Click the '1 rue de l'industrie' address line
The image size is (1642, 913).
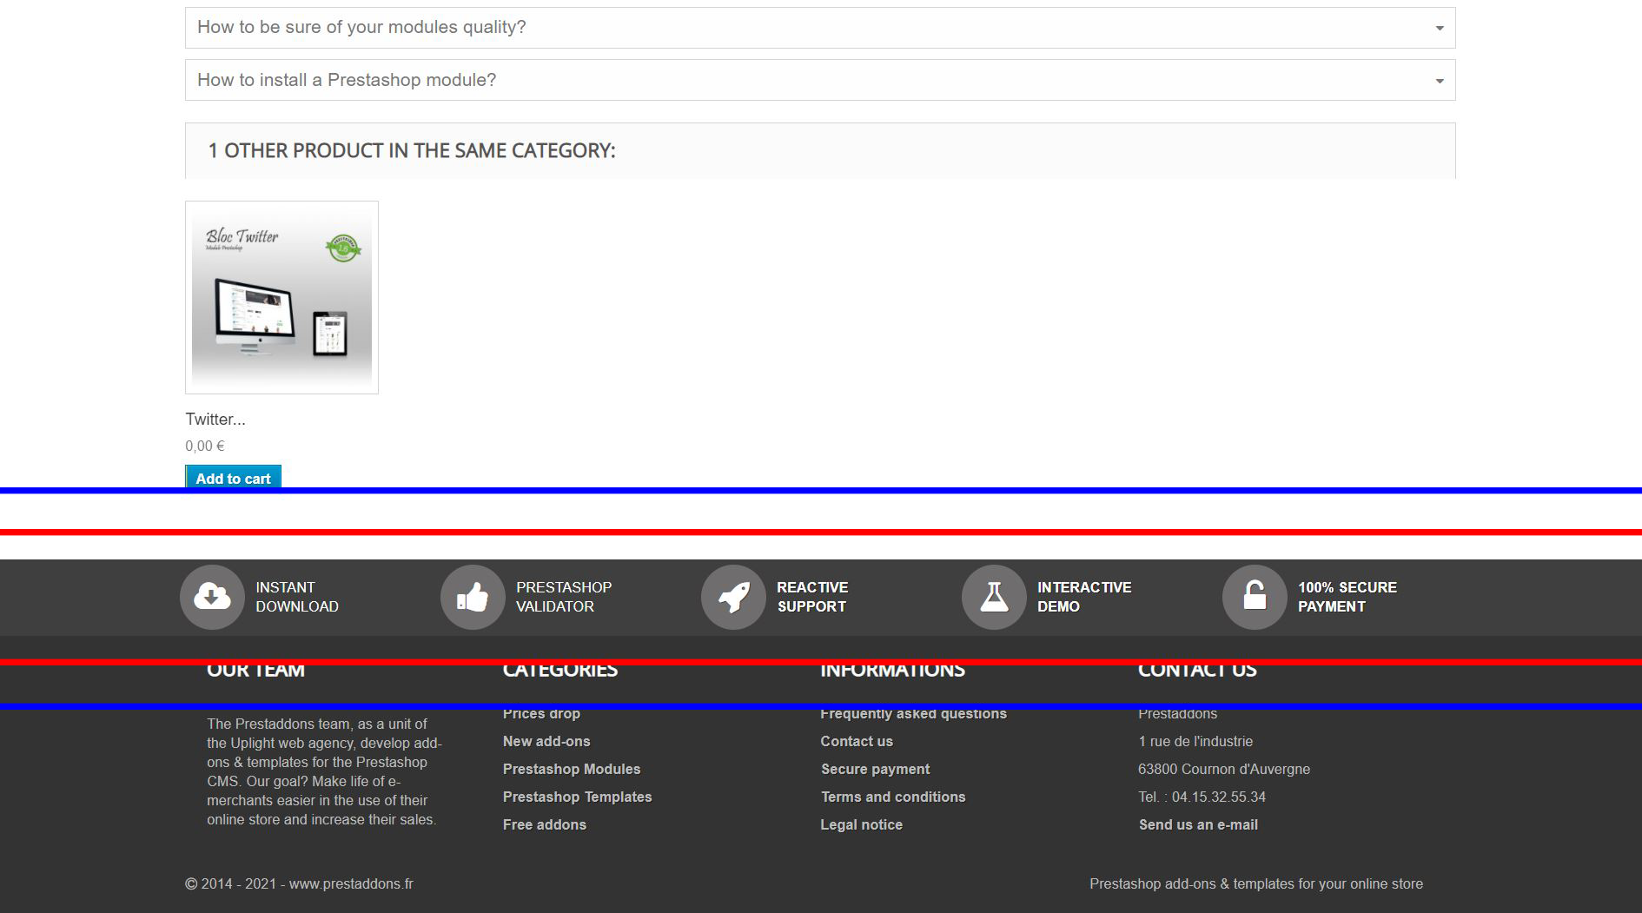click(1195, 742)
